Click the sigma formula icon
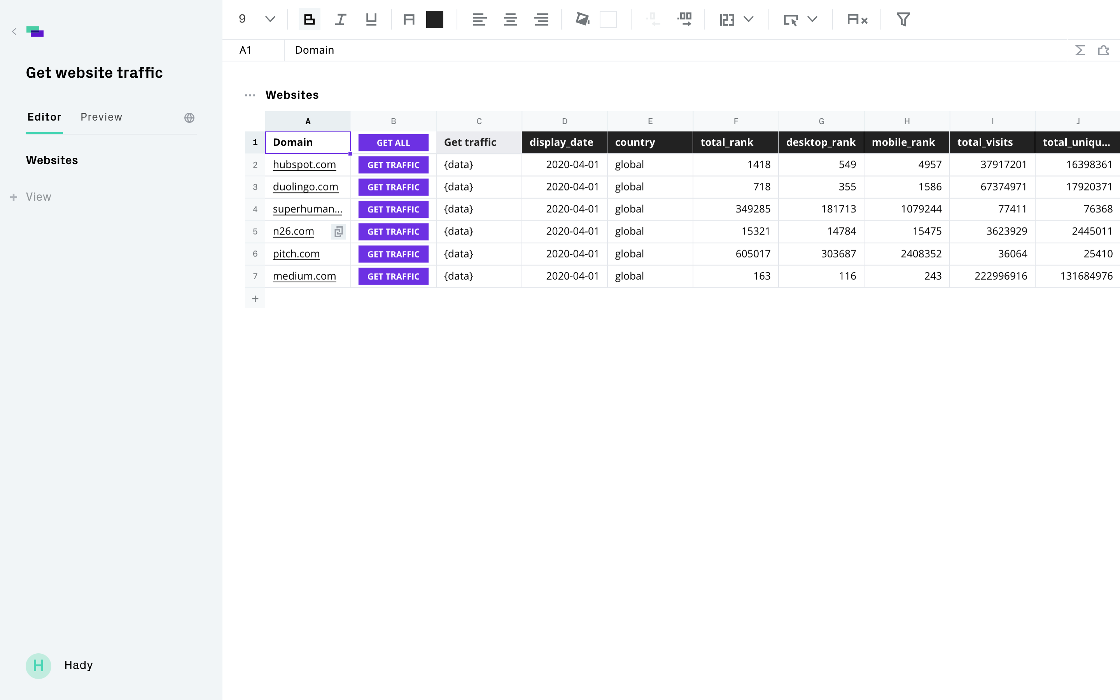 click(1080, 50)
